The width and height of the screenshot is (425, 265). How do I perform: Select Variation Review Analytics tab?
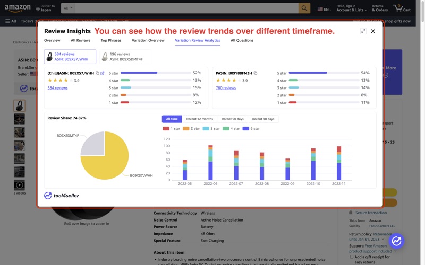tap(198, 40)
